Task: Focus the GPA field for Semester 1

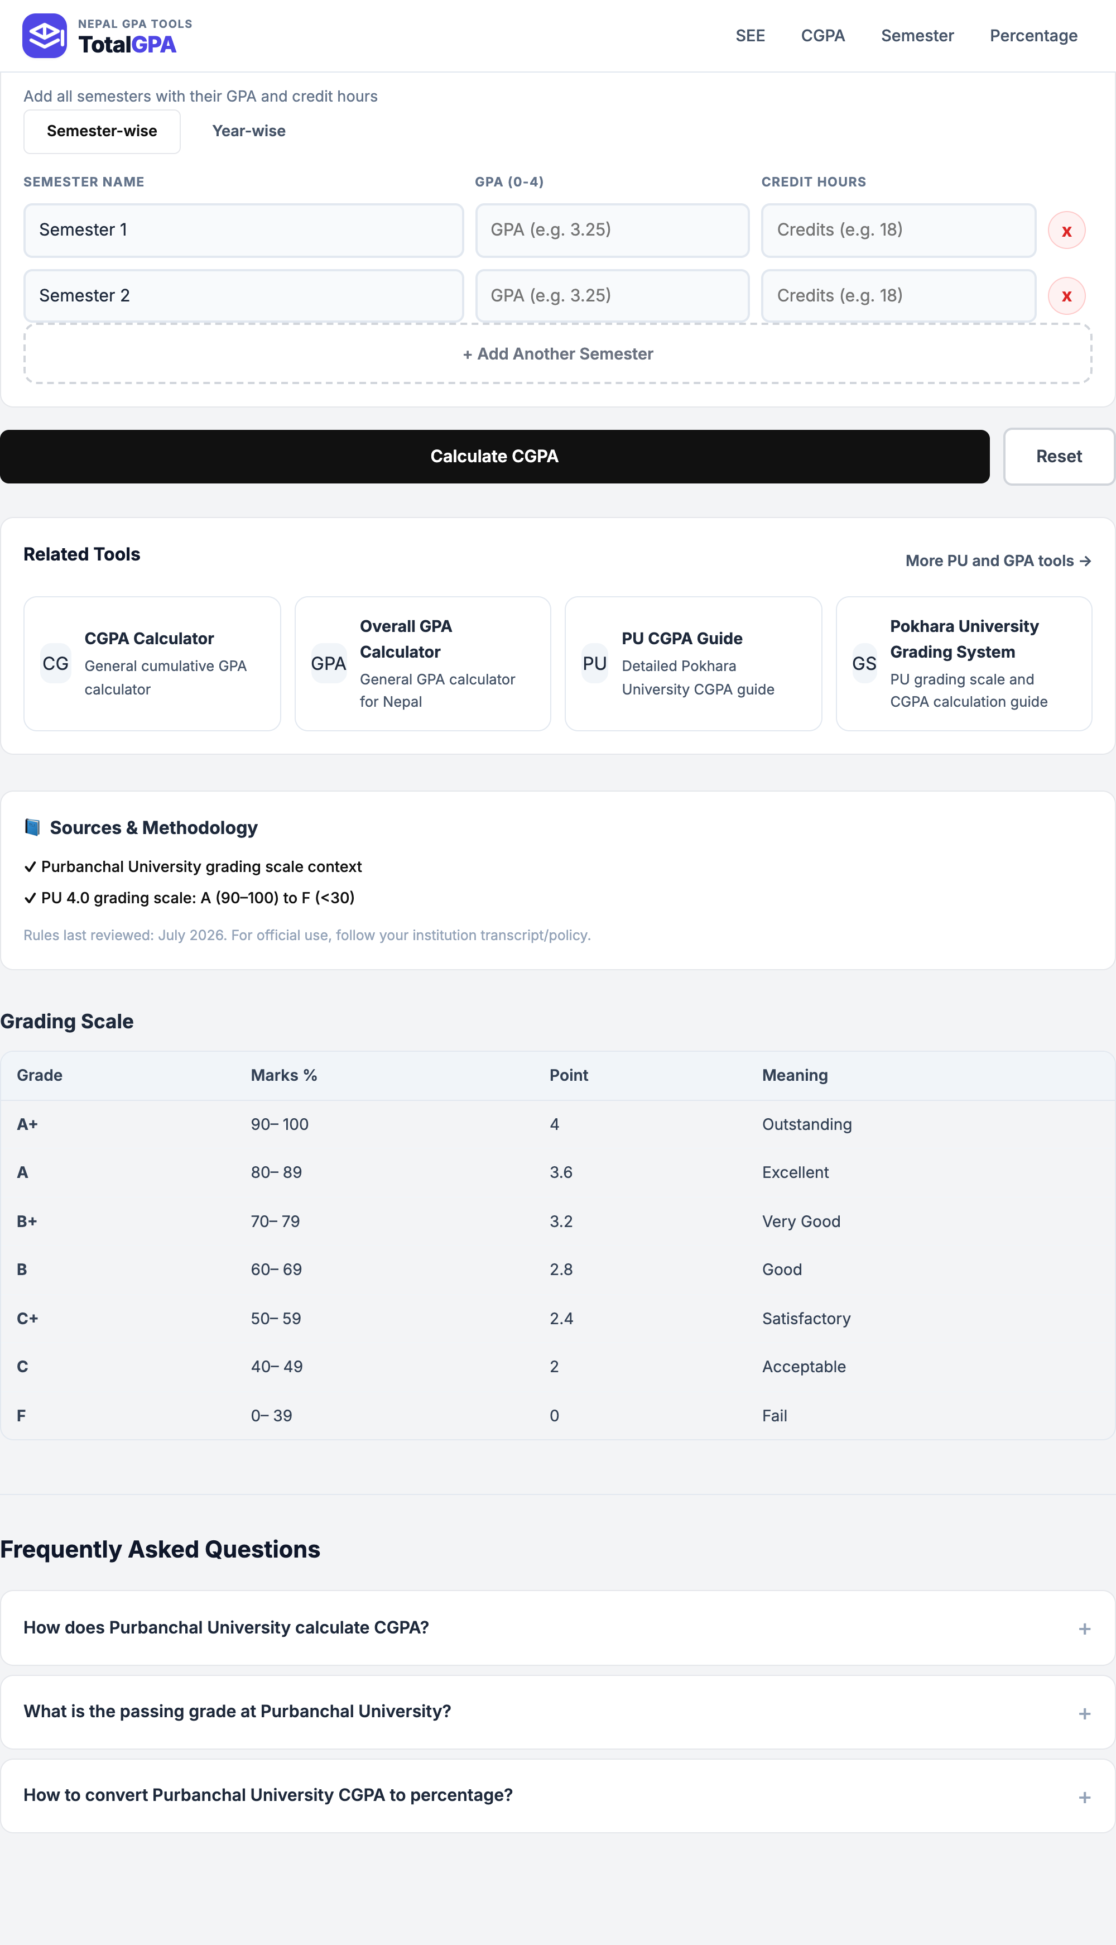Action: click(x=612, y=230)
